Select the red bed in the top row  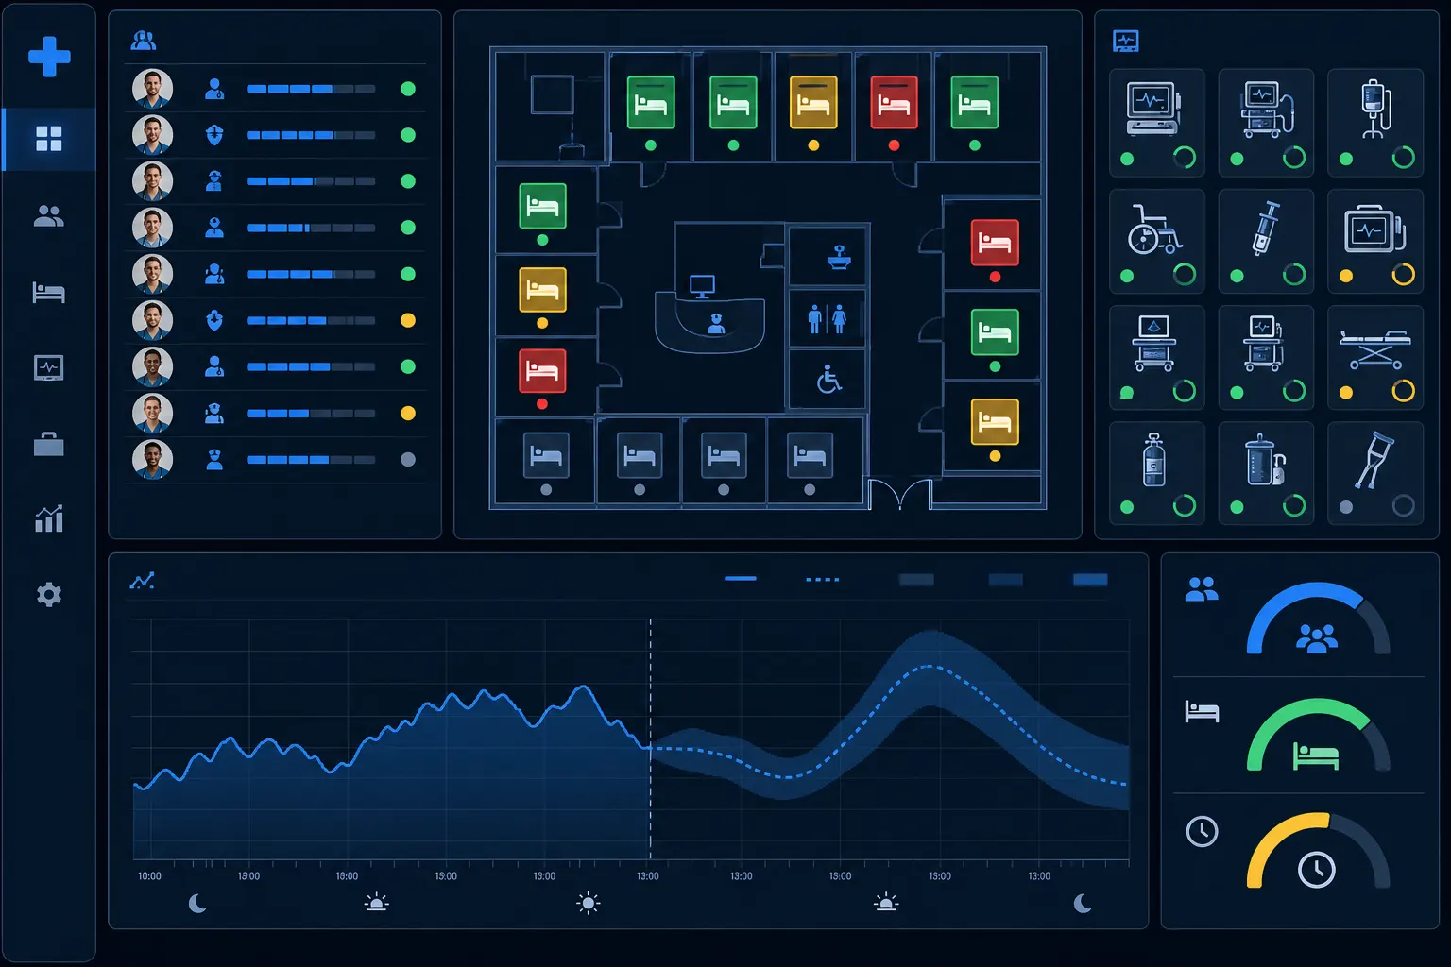[894, 102]
